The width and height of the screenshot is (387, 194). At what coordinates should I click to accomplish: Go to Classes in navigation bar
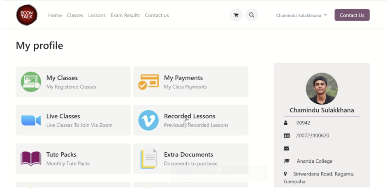(x=75, y=15)
